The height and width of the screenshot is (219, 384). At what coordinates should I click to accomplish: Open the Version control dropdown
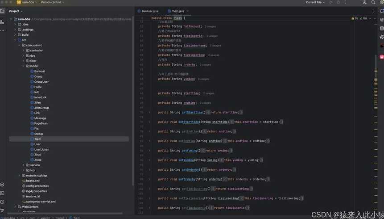click(x=53, y=2)
